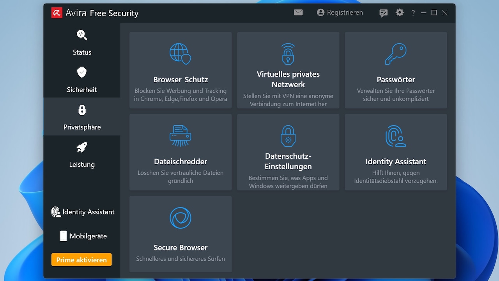Click the Browser-Schutz globe shield icon

[180, 53]
